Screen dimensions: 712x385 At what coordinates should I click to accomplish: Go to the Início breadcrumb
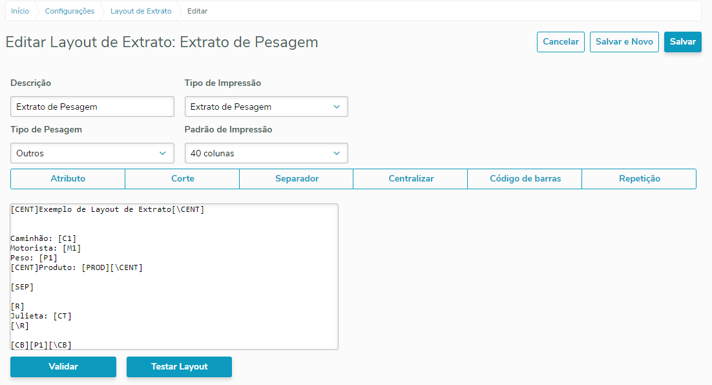(20, 11)
